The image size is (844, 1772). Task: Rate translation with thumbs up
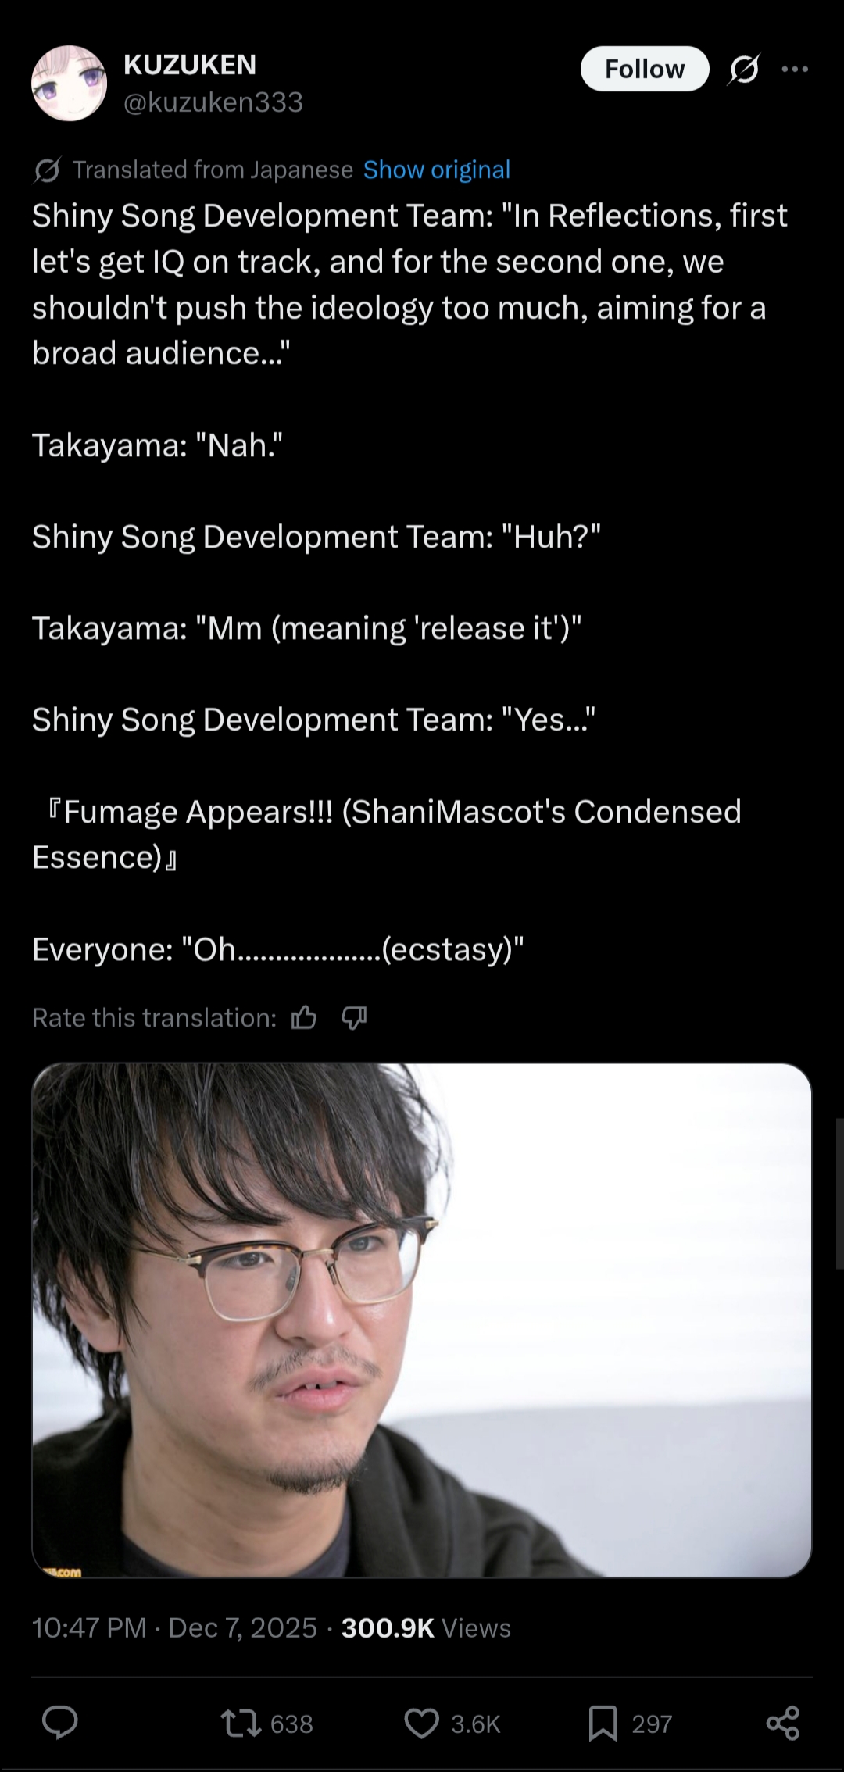click(x=304, y=1017)
